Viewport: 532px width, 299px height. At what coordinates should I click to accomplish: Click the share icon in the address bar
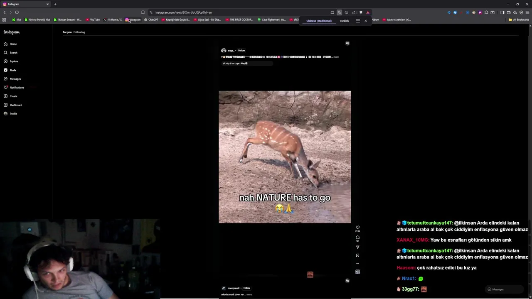[x=353, y=12]
